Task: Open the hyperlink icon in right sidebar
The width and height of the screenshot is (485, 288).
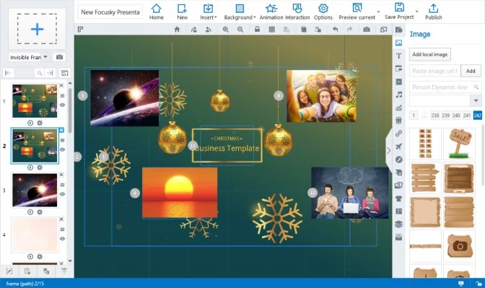Action: [398, 134]
